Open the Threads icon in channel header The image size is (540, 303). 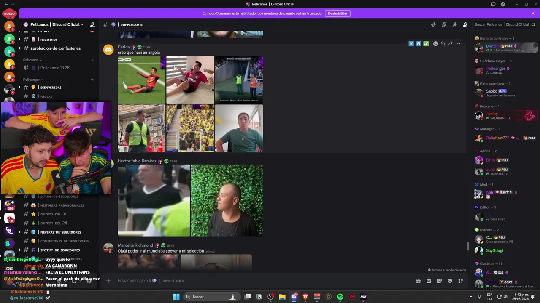tap(433, 24)
